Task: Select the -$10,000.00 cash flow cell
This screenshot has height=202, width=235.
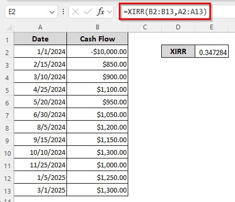Action: [97, 51]
